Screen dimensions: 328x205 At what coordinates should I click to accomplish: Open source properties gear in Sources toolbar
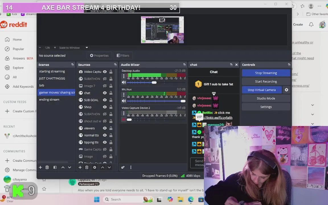click(x=95, y=167)
